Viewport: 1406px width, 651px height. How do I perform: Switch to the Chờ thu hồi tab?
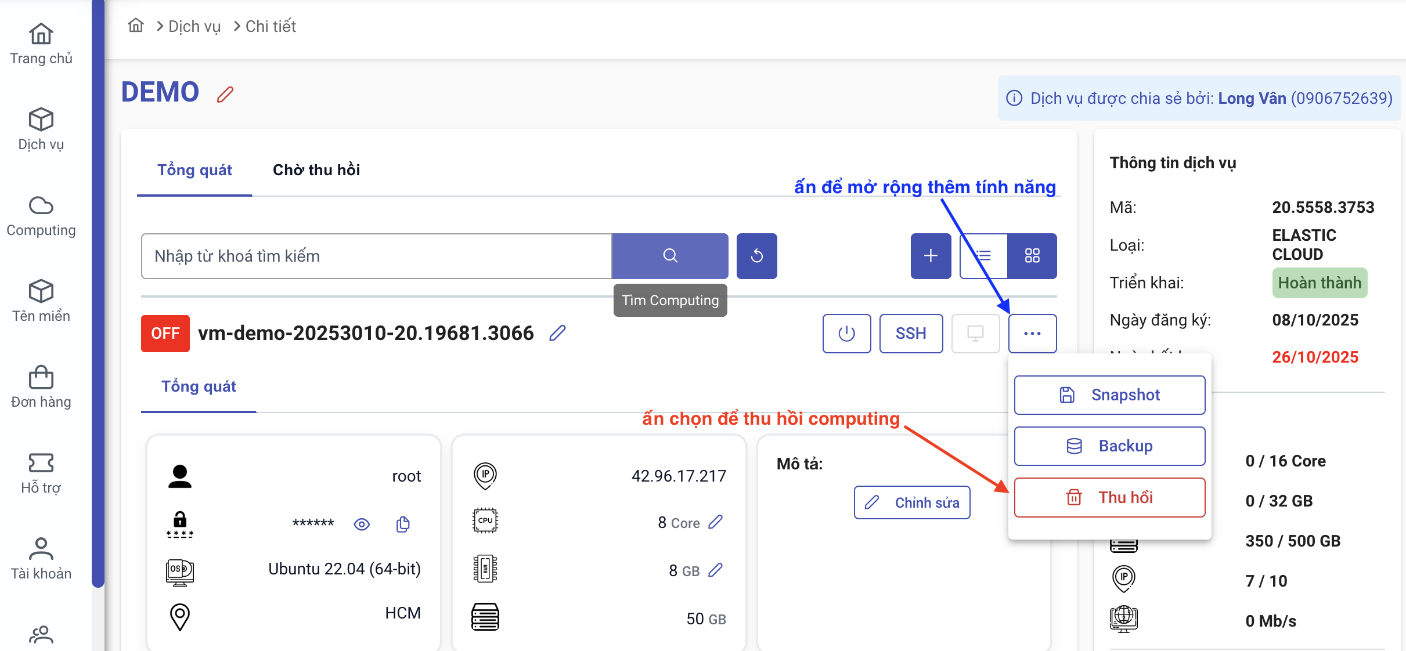pyautogui.click(x=316, y=170)
